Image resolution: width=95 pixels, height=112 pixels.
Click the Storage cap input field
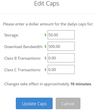click(x=61, y=35)
